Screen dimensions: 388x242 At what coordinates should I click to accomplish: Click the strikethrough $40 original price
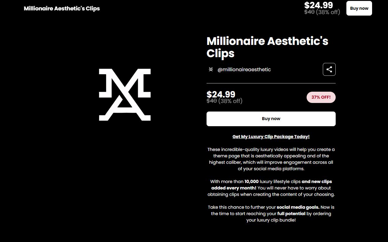[x=211, y=101]
